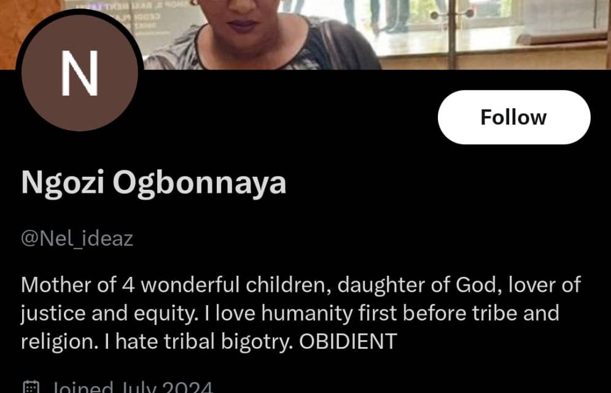
Task: Click the word OBIDIENT in the bio
Action: (x=348, y=341)
